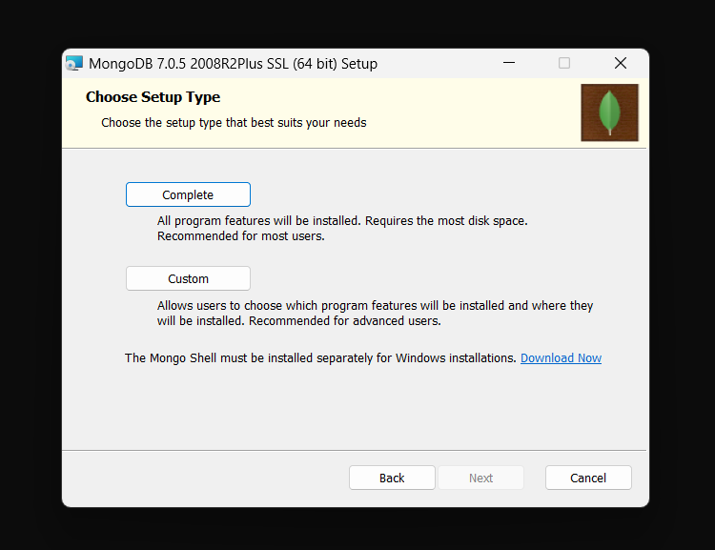Click the 'All program features will be installed' description
Viewport: 715px width, 550px height.
tap(342, 229)
